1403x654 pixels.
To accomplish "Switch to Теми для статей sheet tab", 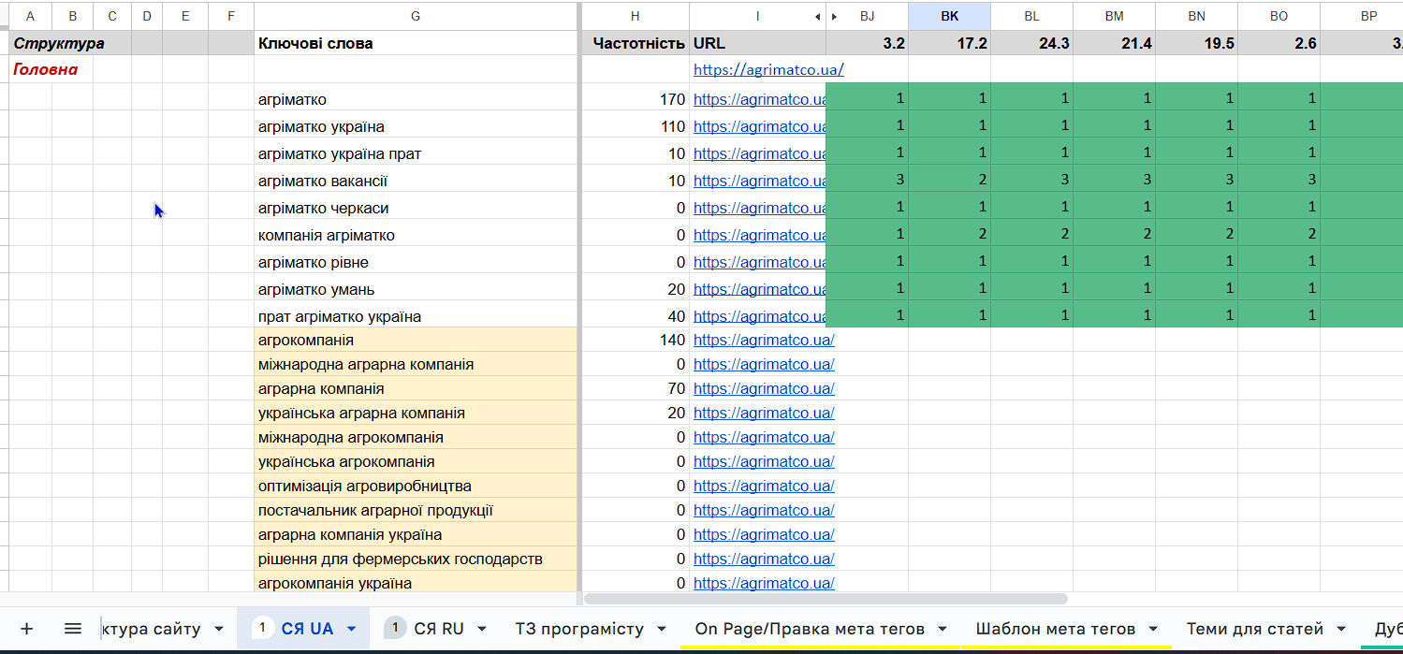I will 1254,629.
